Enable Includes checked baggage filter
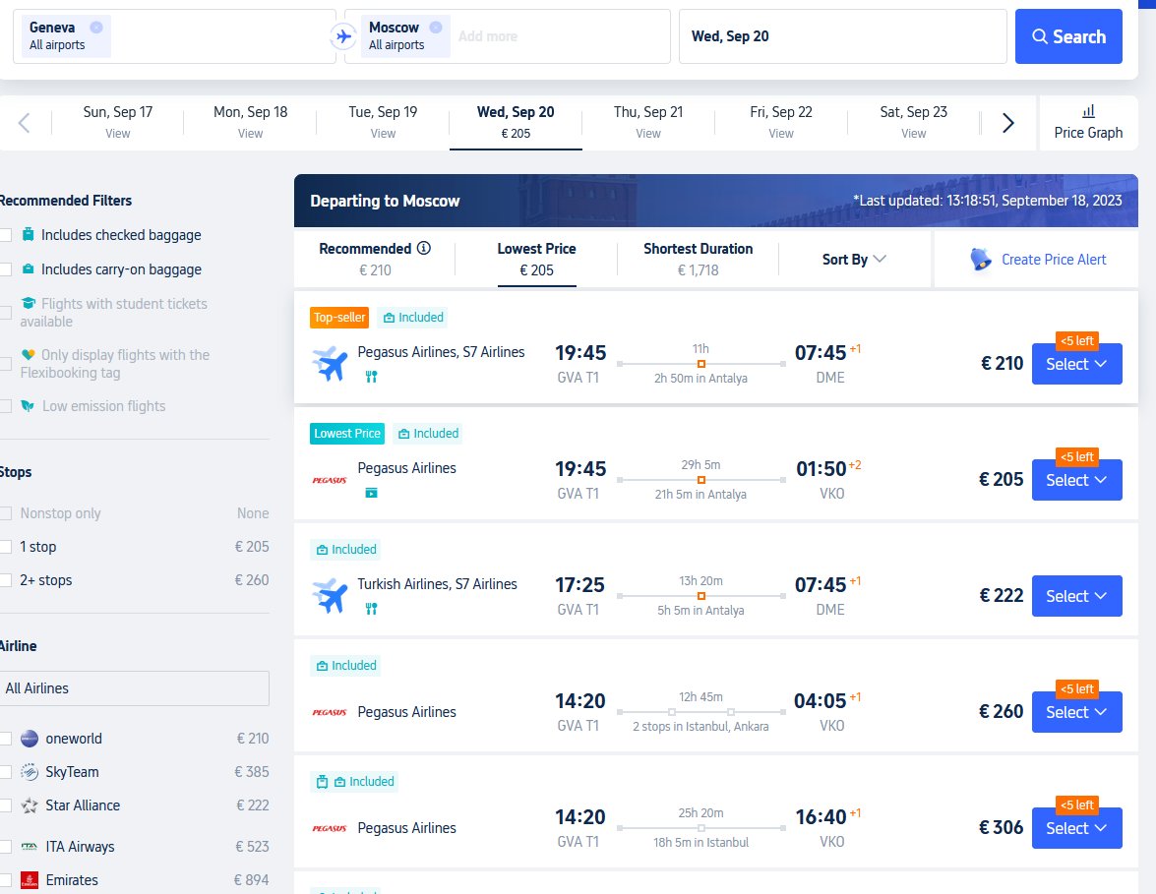The height and width of the screenshot is (894, 1156). coord(5,235)
